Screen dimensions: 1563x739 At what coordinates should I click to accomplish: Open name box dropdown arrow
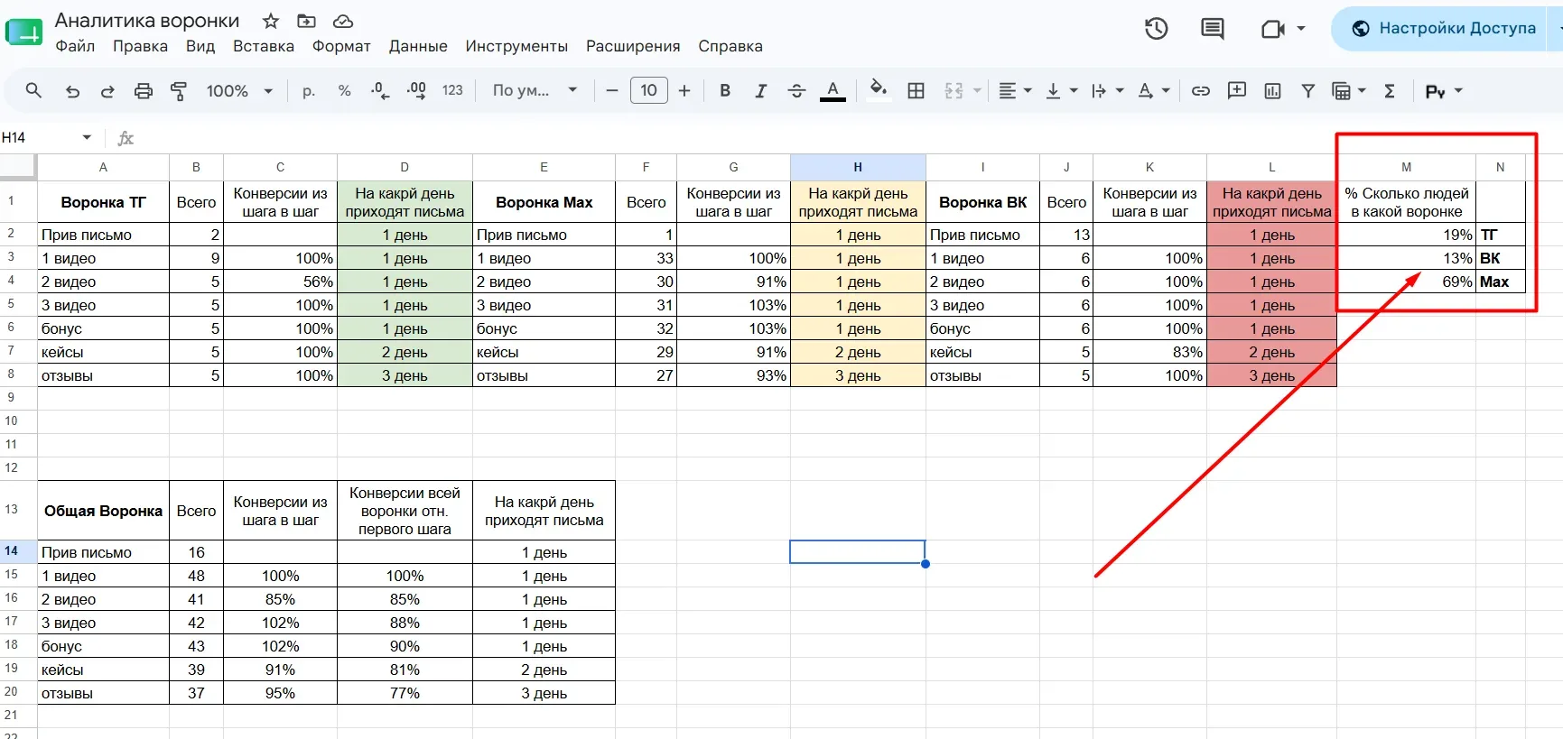[x=87, y=137]
